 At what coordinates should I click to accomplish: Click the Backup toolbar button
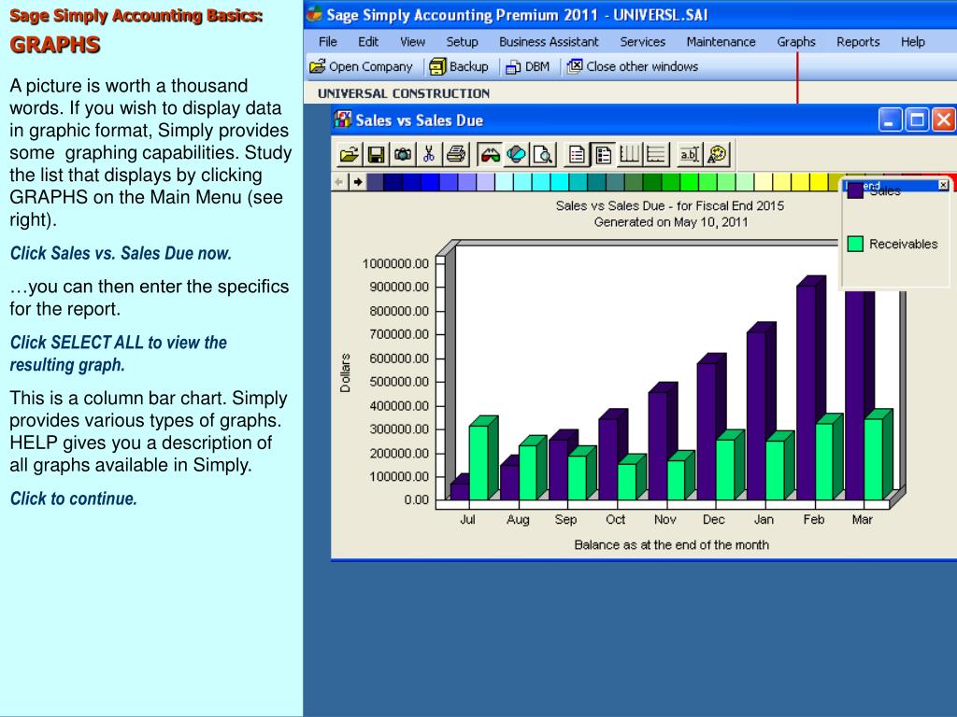click(x=459, y=66)
